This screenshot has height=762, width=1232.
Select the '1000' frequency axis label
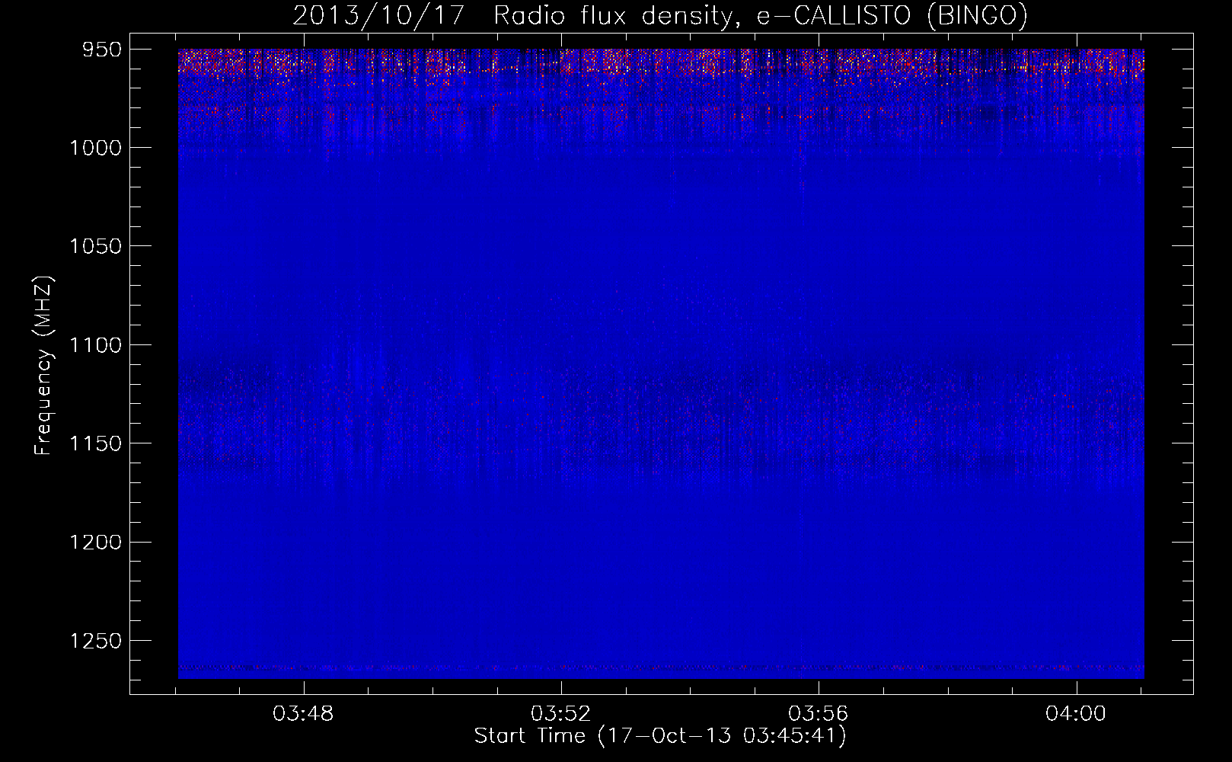coord(96,148)
